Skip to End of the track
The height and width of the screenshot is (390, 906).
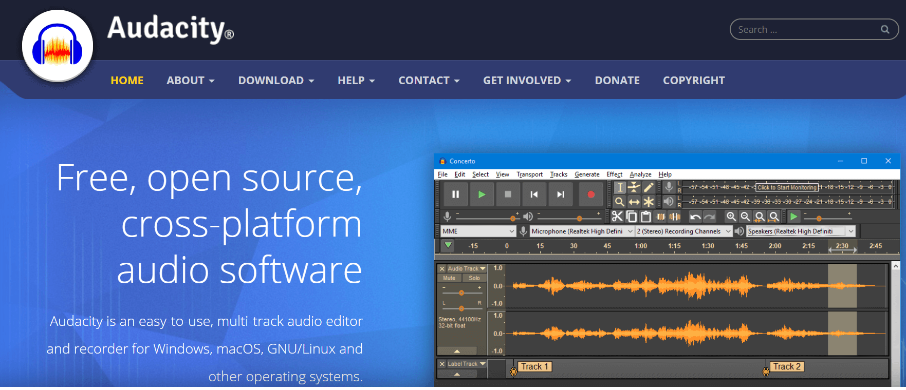pos(560,194)
